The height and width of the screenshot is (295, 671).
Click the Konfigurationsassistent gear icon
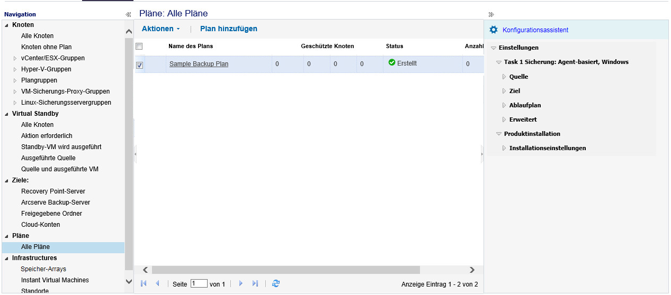494,30
